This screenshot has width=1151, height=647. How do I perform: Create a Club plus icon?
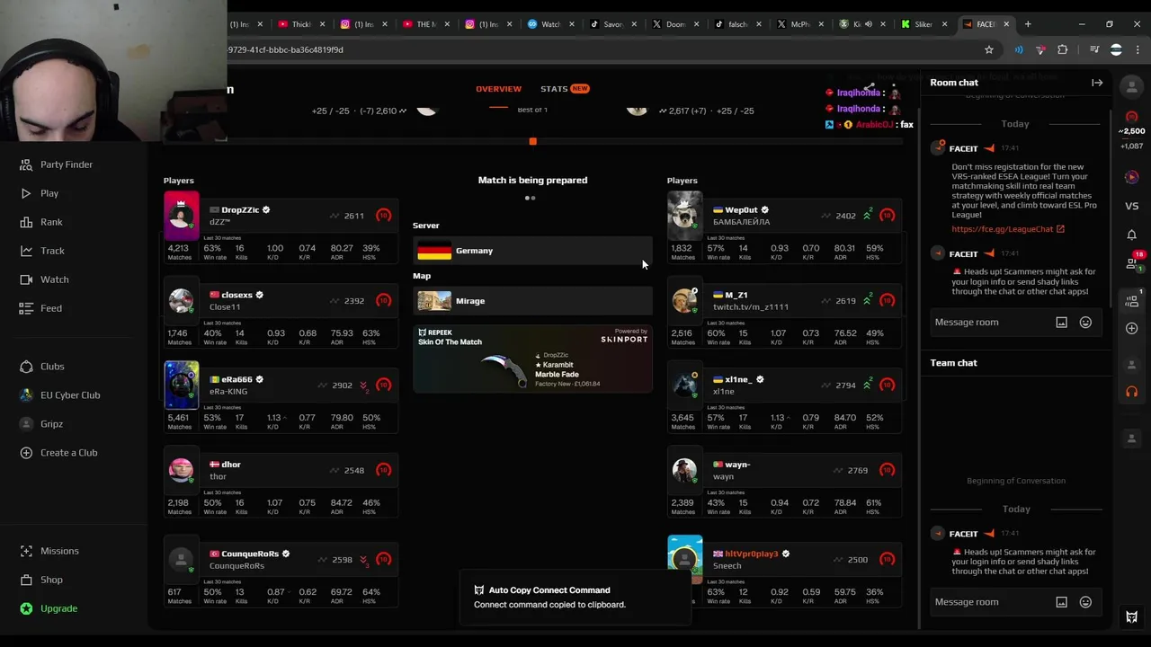[26, 453]
